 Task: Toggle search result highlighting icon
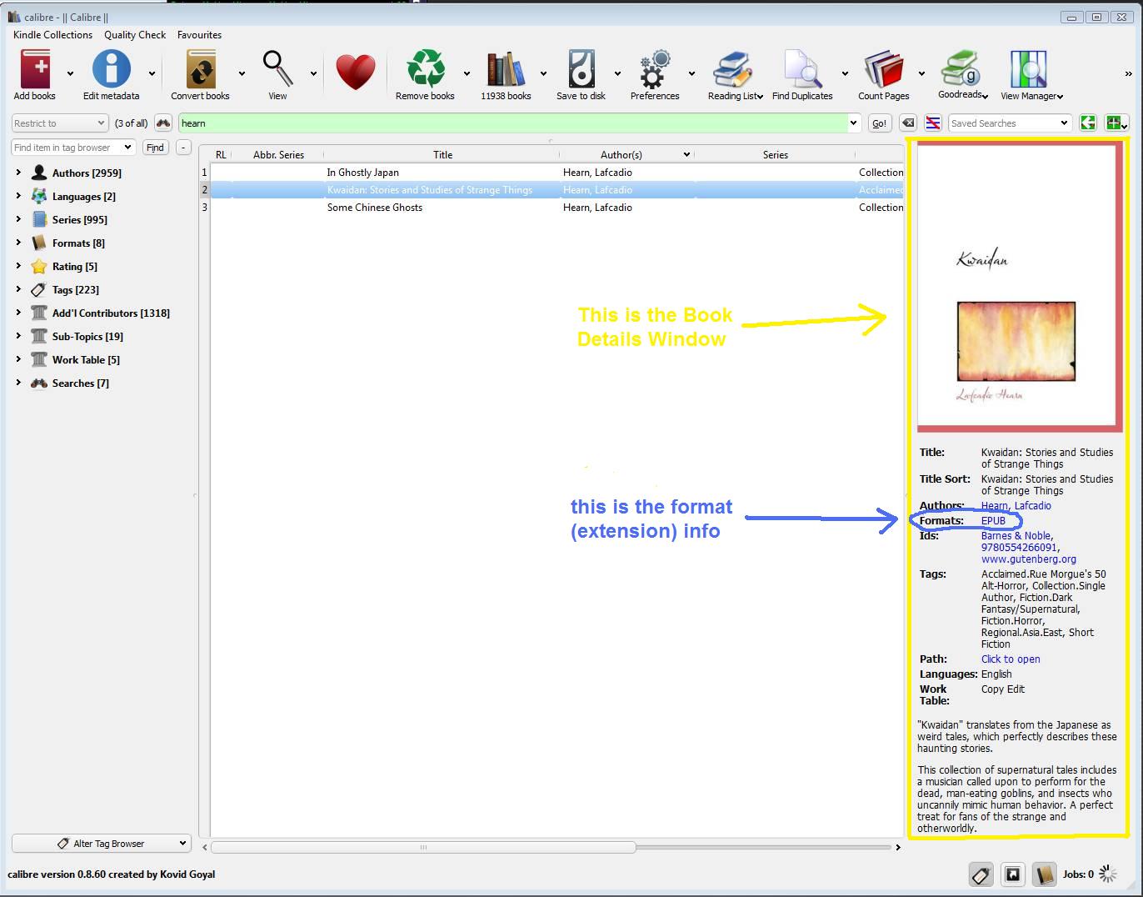pos(933,123)
